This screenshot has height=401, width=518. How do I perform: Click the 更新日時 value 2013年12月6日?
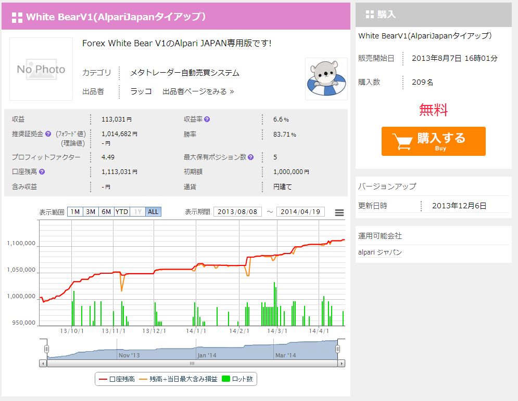[x=459, y=206]
